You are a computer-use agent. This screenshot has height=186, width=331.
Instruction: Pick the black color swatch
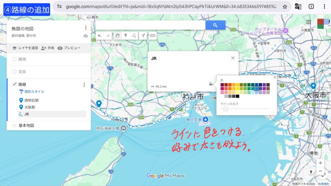pos(238,96)
